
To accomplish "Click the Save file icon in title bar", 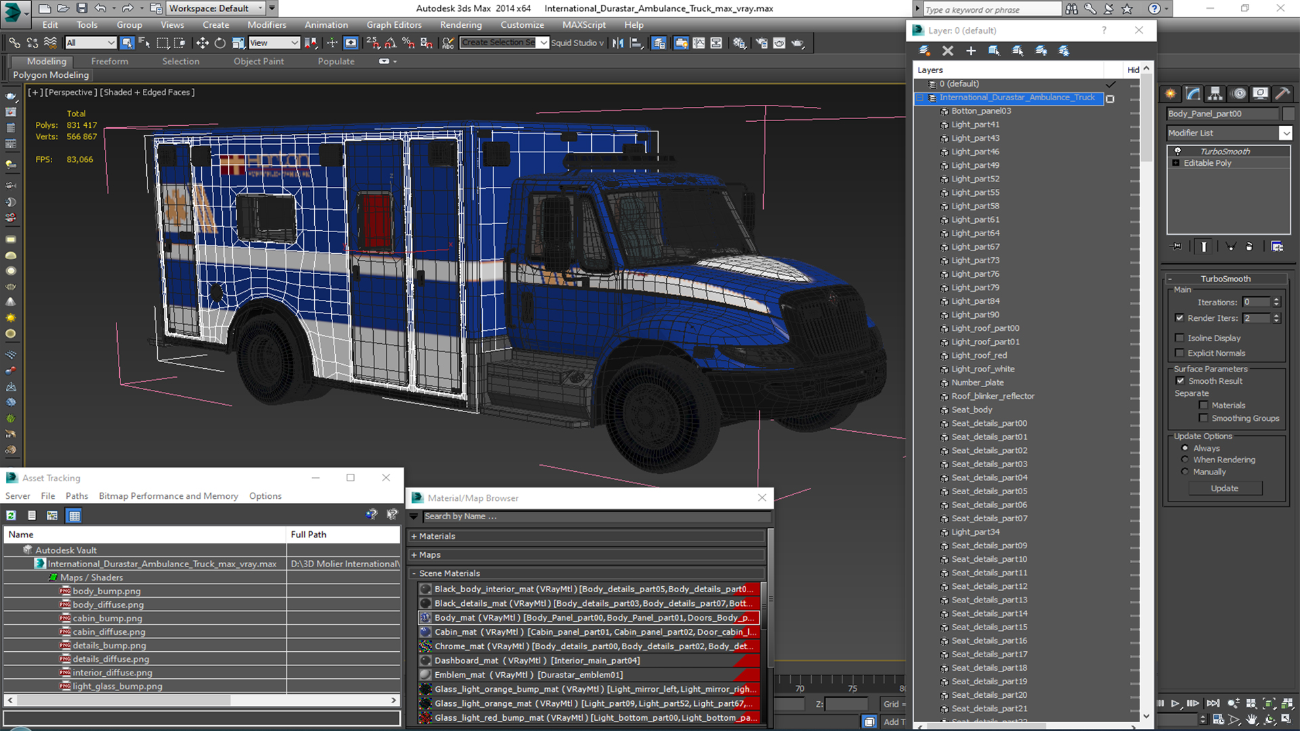I will [x=81, y=8].
